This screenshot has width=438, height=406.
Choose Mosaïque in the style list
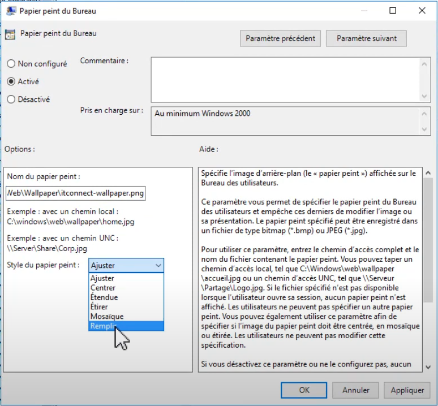[126, 317]
